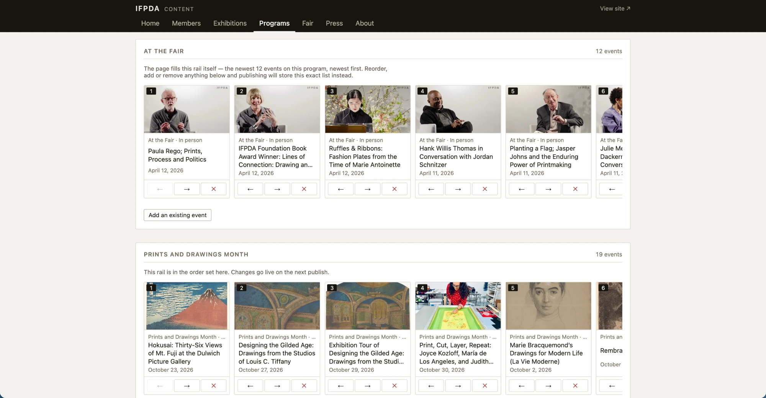Select the Programs tab
Screen dimensions: 766x398
point(274,23)
